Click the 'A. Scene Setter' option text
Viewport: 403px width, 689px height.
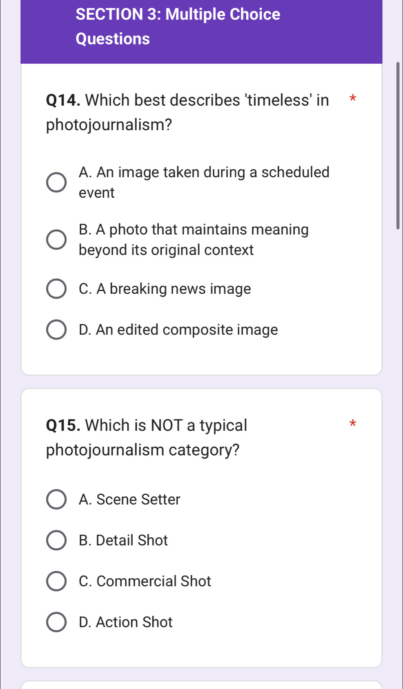(x=129, y=499)
